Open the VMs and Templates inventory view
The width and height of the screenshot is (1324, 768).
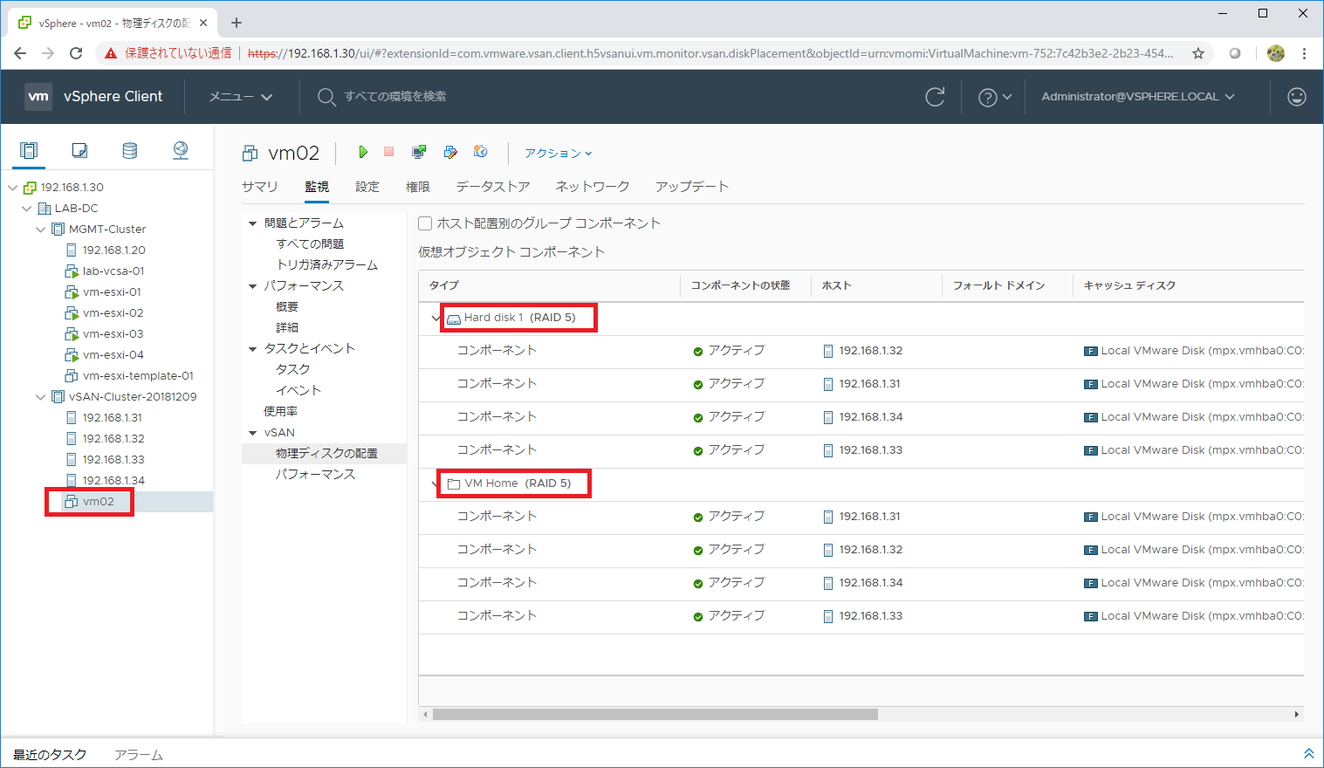(79, 151)
